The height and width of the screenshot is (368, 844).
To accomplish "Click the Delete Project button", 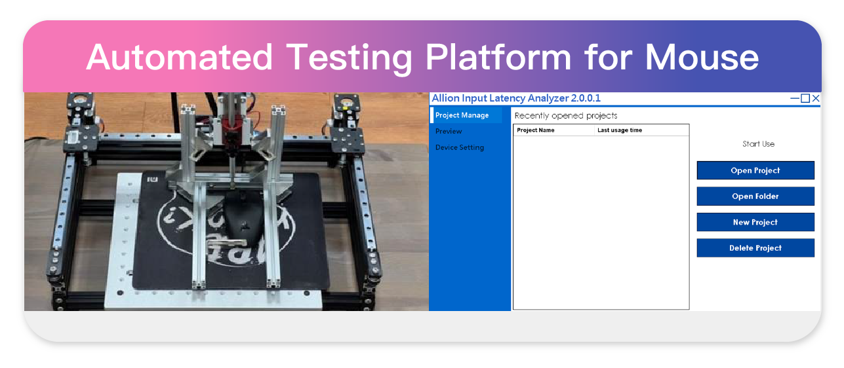I will tap(755, 248).
